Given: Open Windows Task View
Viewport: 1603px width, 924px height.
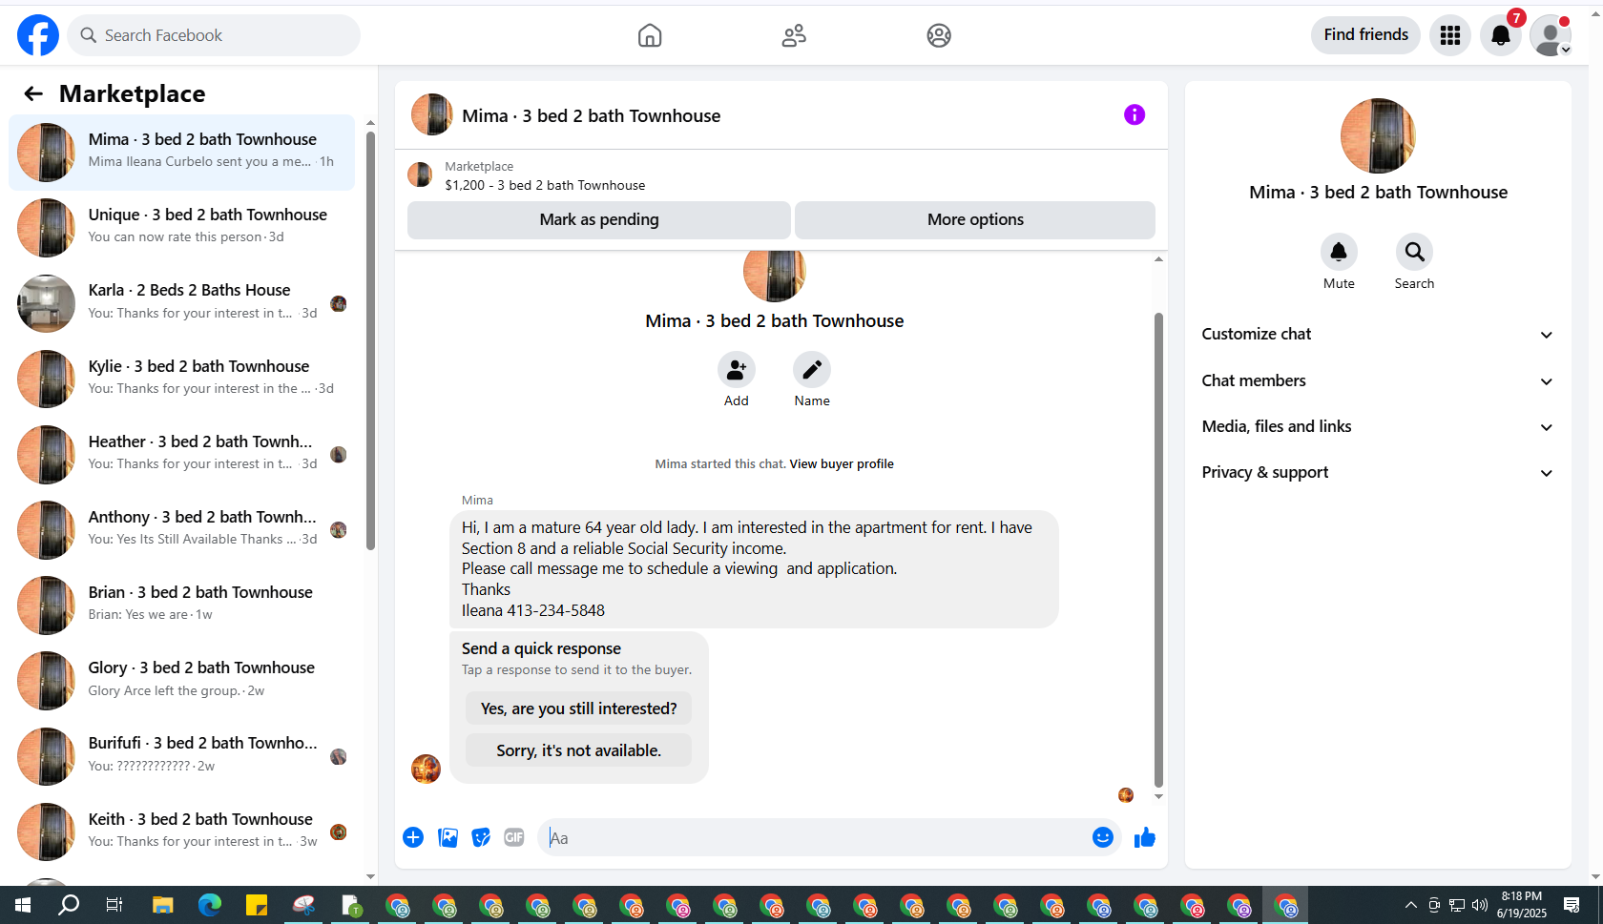Looking at the screenshot, I should pyautogui.click(x=114, y=905).
